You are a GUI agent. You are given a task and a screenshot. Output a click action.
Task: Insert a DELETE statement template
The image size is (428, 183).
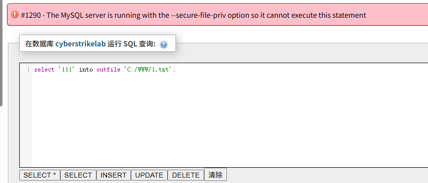[x=186, y=175]
